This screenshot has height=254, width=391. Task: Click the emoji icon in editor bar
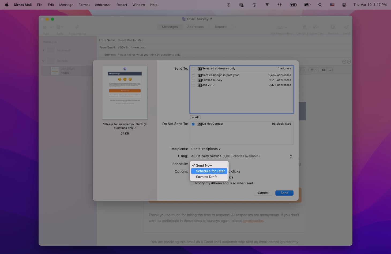pos(330,70)
